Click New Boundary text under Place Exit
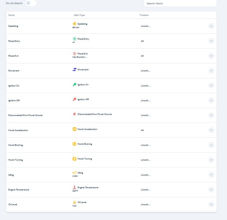This screenshot has width=227, height=220. point(80,57)
